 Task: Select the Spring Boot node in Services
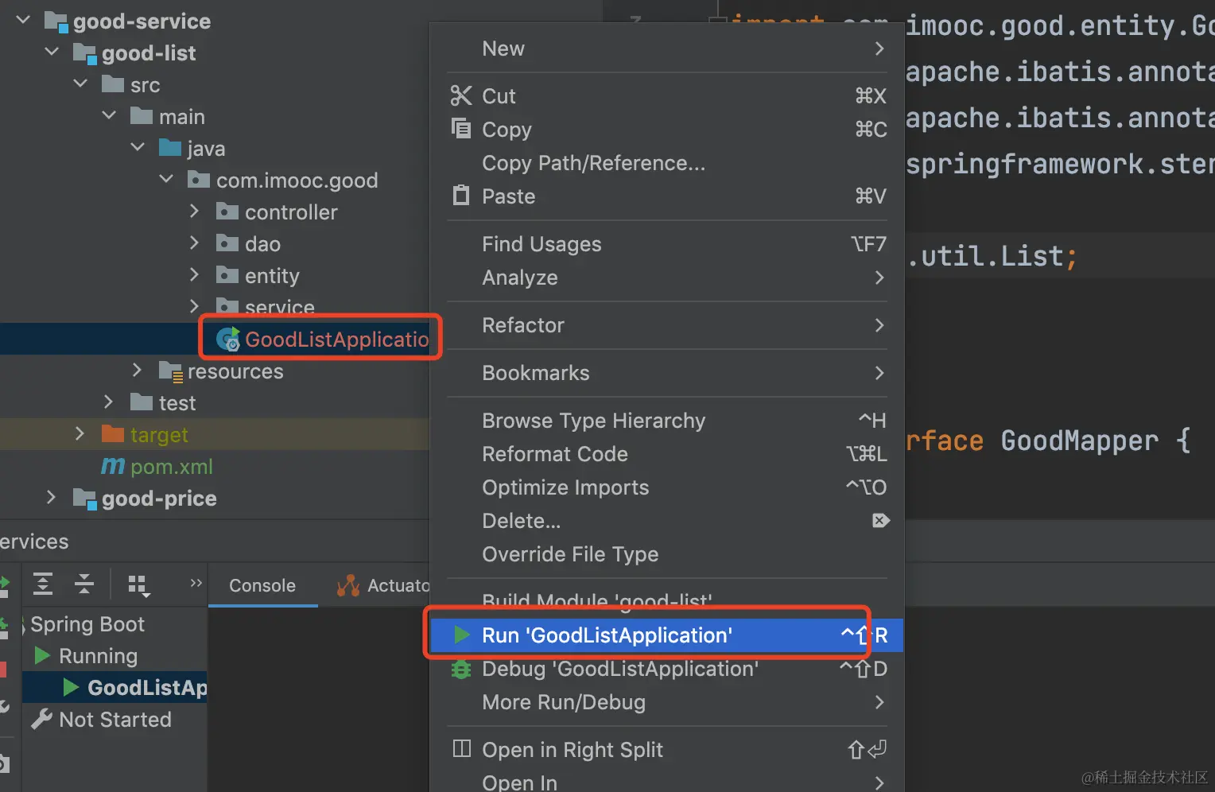coord(115,623)
